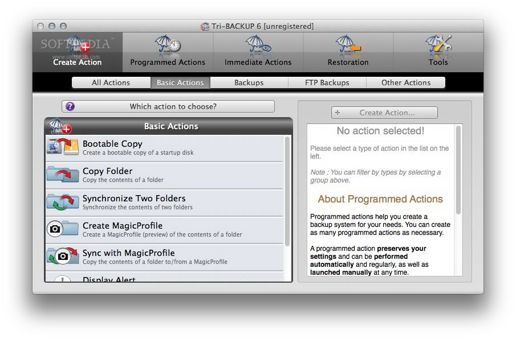The width and height of the screenshot is (516, 339).
Task: Click Which action to choose? button
Action: (168, 106)
